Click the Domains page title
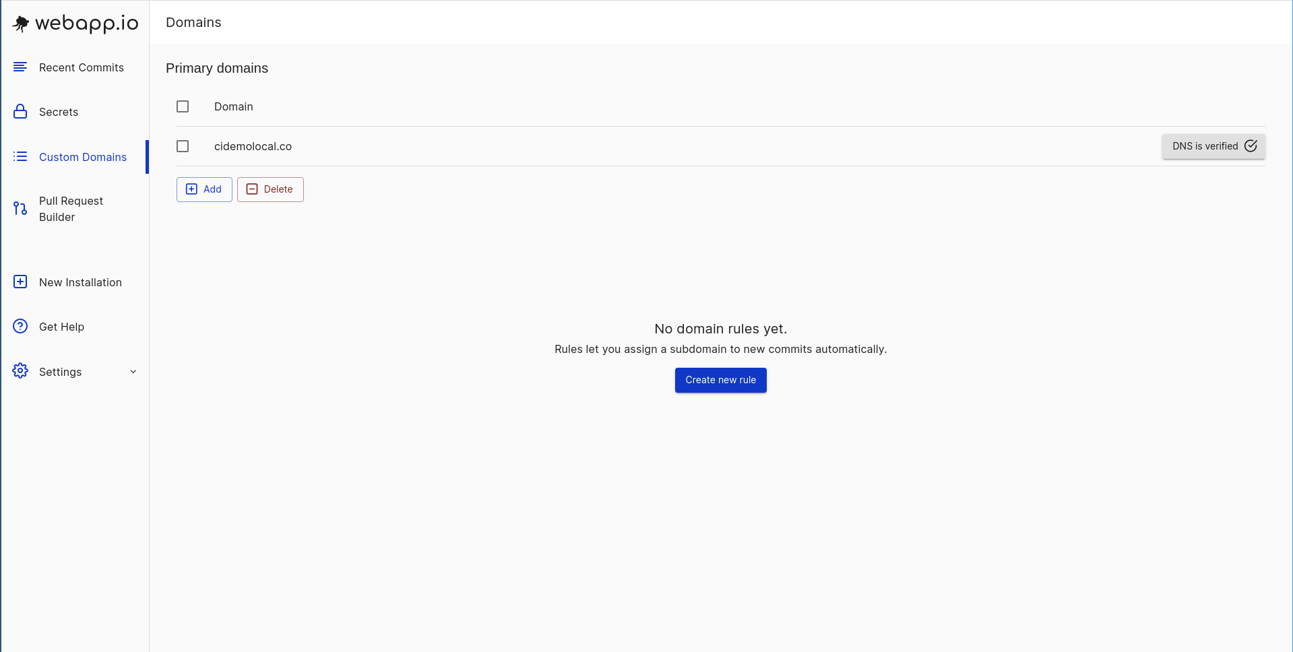This screenshot has height=652, width=1293. pyautogui.click(x=193, y=22)
